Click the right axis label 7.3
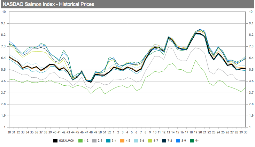 pyautogui.click(x=251, y=47)
